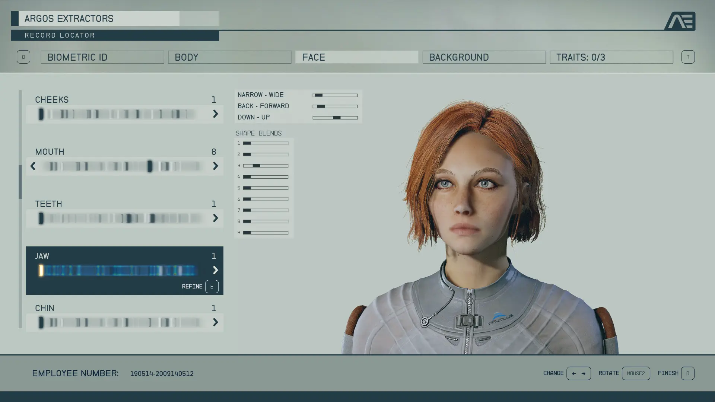Adjust Shape Blend slider 6
Screen dimensions: 715x402
(266, 199)
